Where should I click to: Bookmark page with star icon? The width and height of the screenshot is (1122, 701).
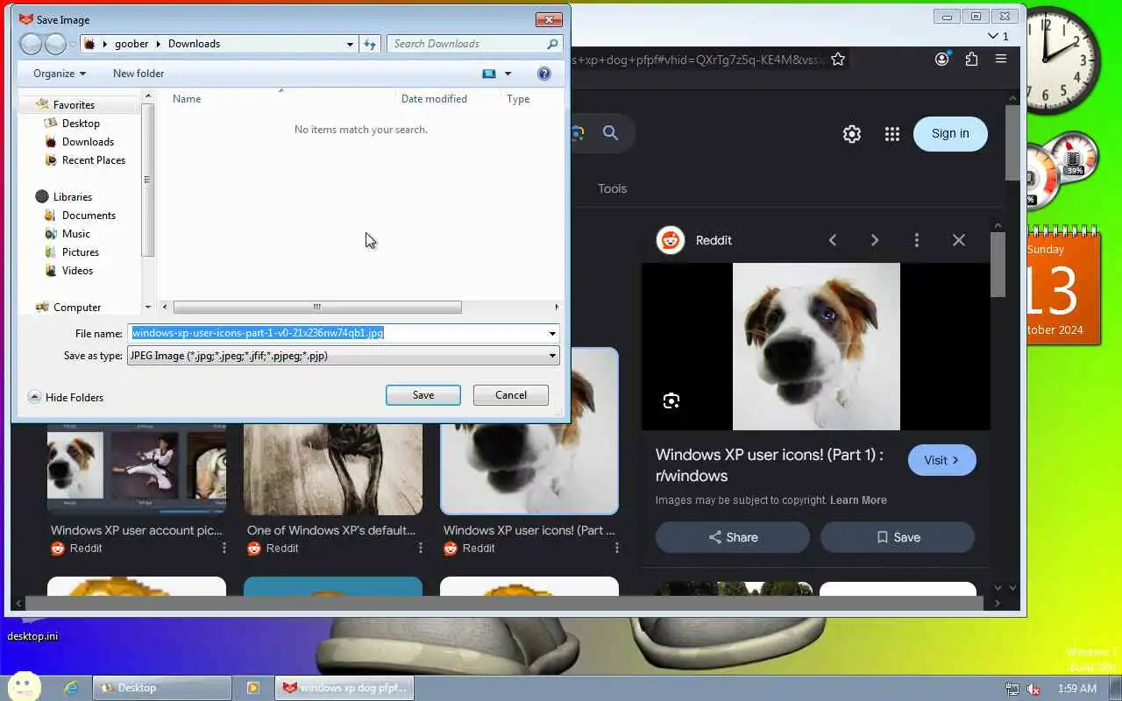point(838,60)
